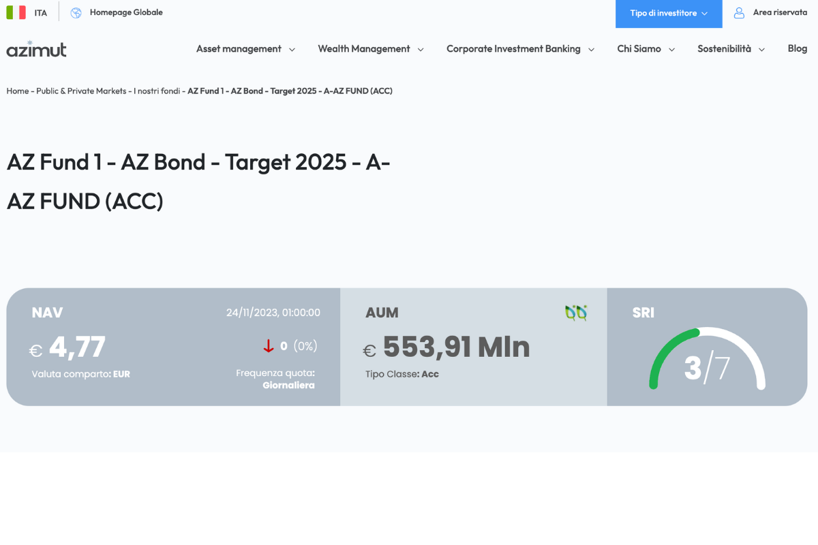Click the 3/7 SRI score

tap(707, 368)
